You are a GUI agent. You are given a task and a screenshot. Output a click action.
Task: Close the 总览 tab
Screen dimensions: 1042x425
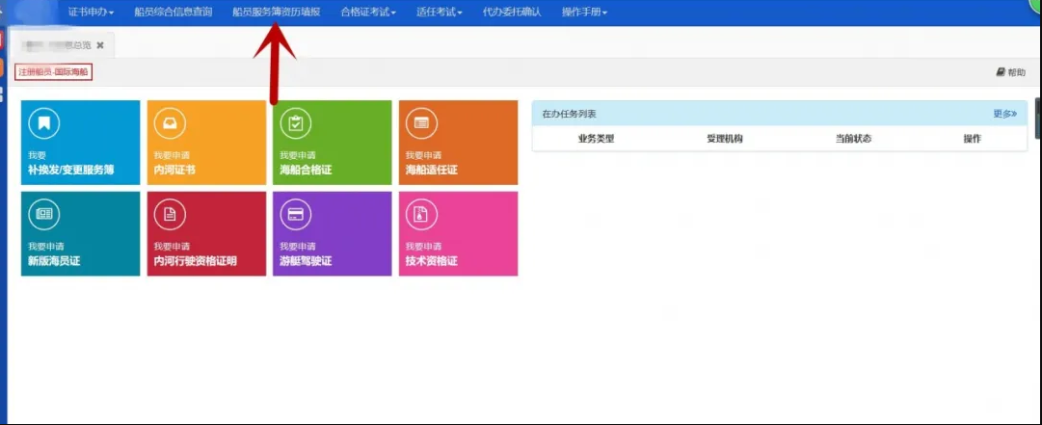[100, 45]
